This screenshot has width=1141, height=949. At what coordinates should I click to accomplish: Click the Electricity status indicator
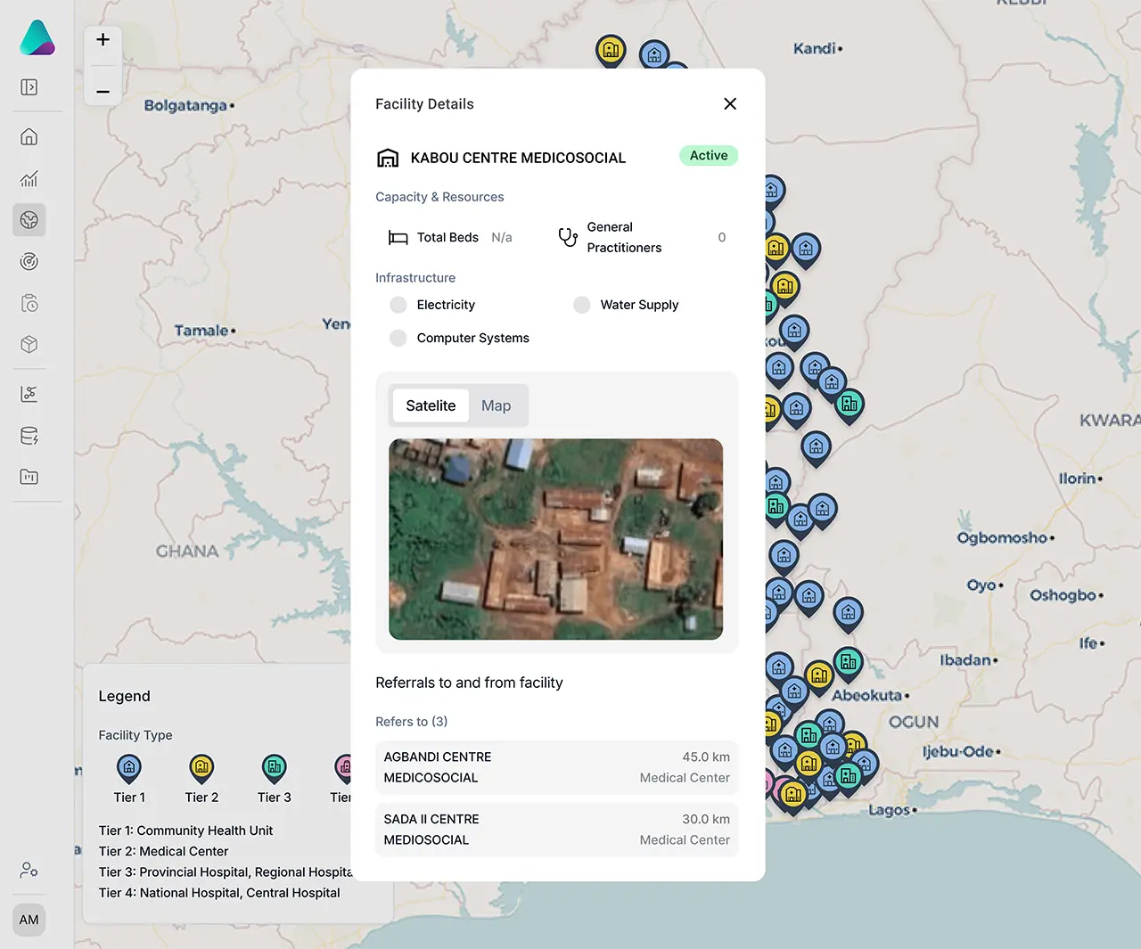(398, 305)
